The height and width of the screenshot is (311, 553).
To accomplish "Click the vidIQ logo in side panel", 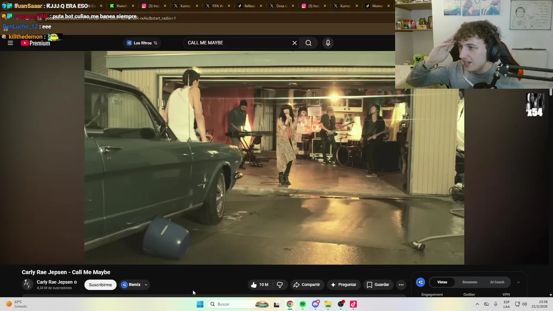I will coord(420,282).
